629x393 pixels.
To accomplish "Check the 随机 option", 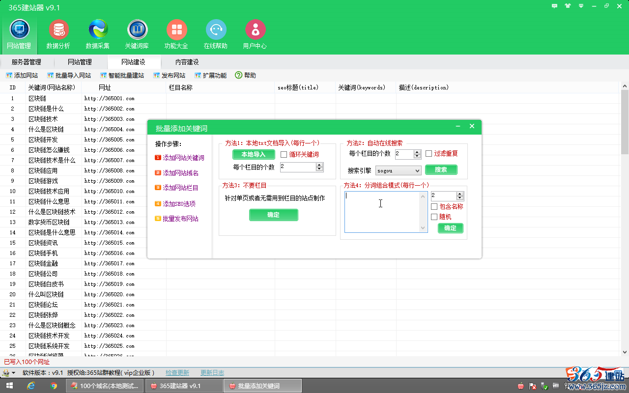I will point(434,217).
